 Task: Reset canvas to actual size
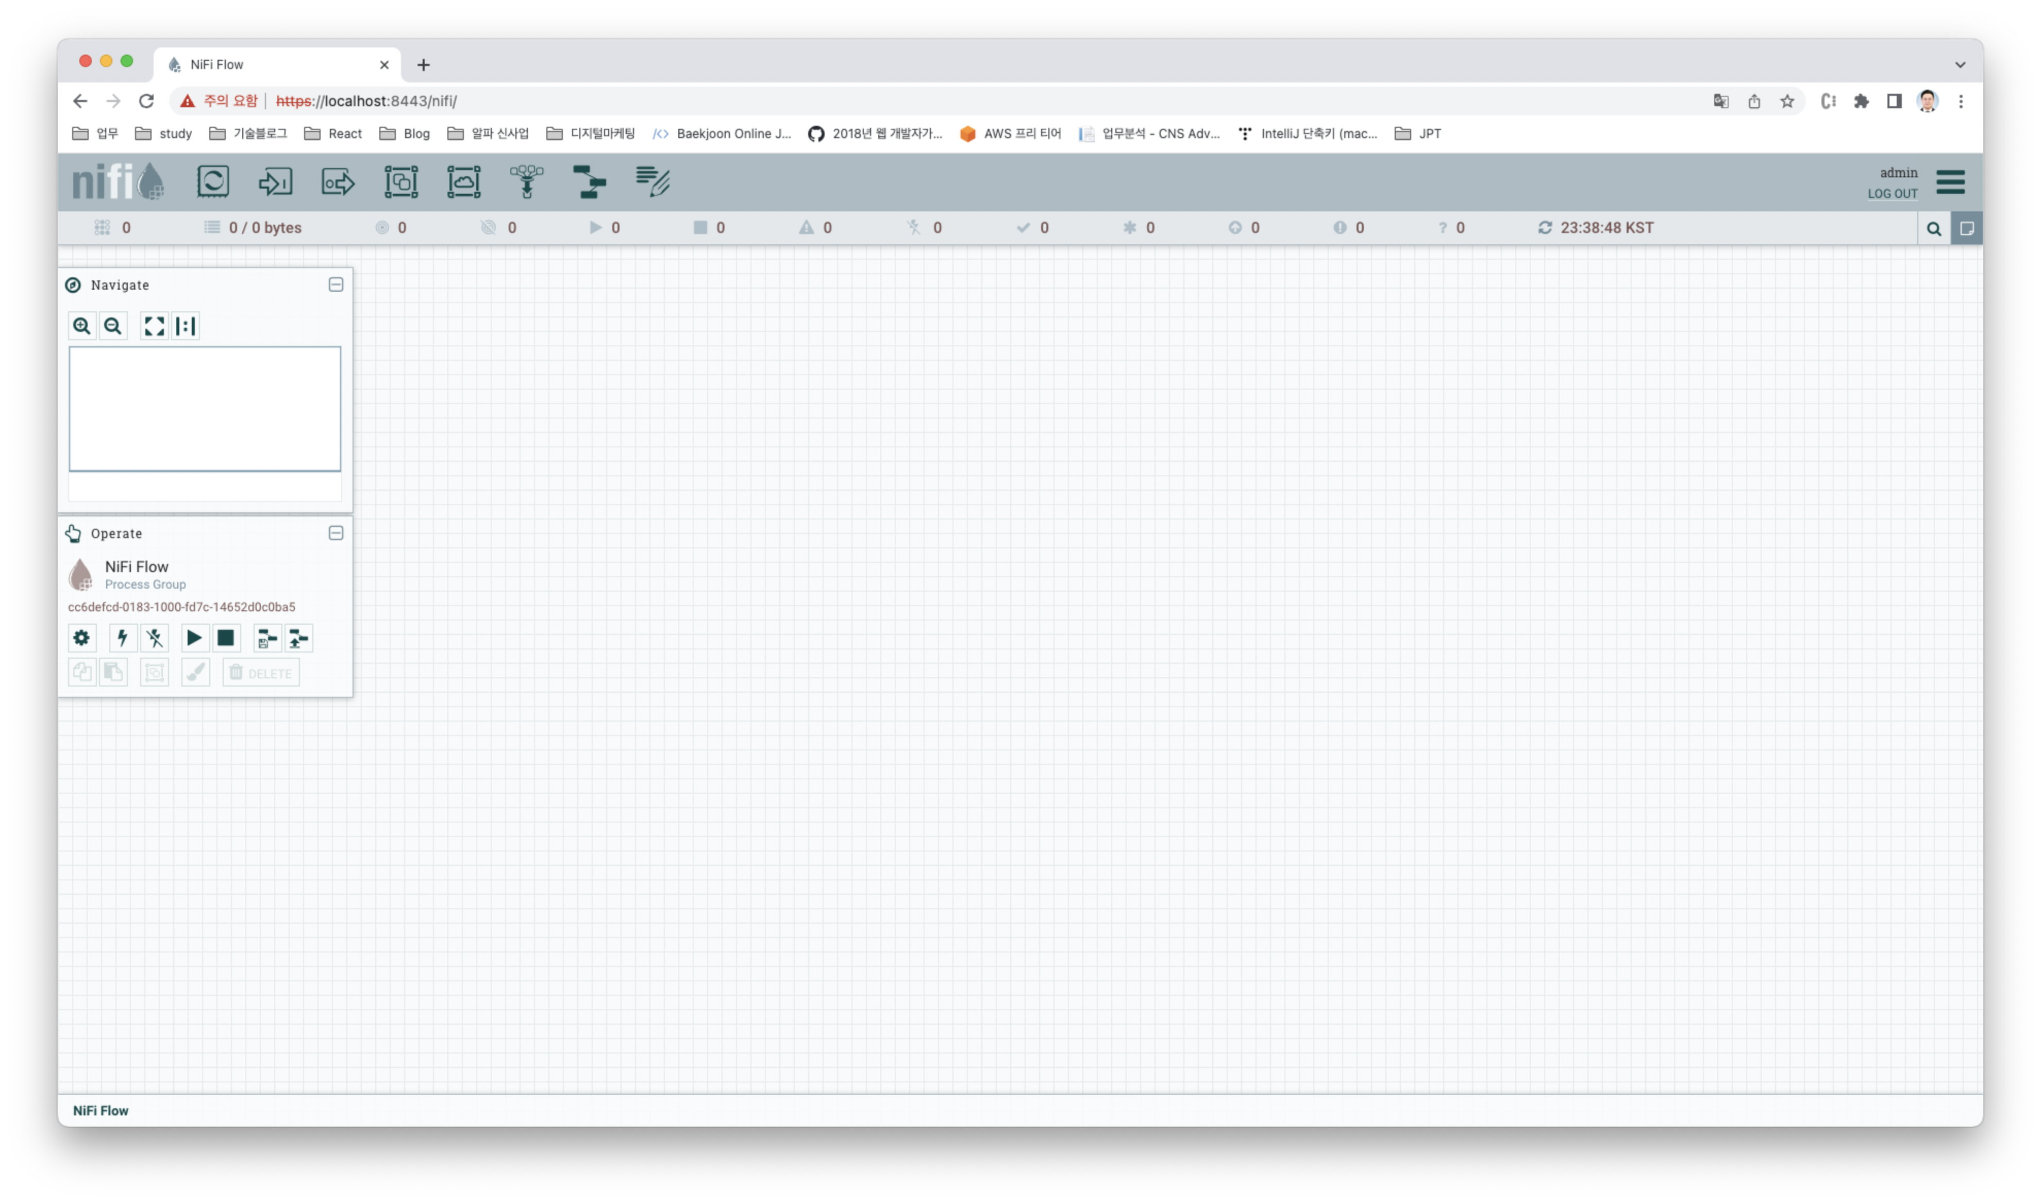point(186,326)
